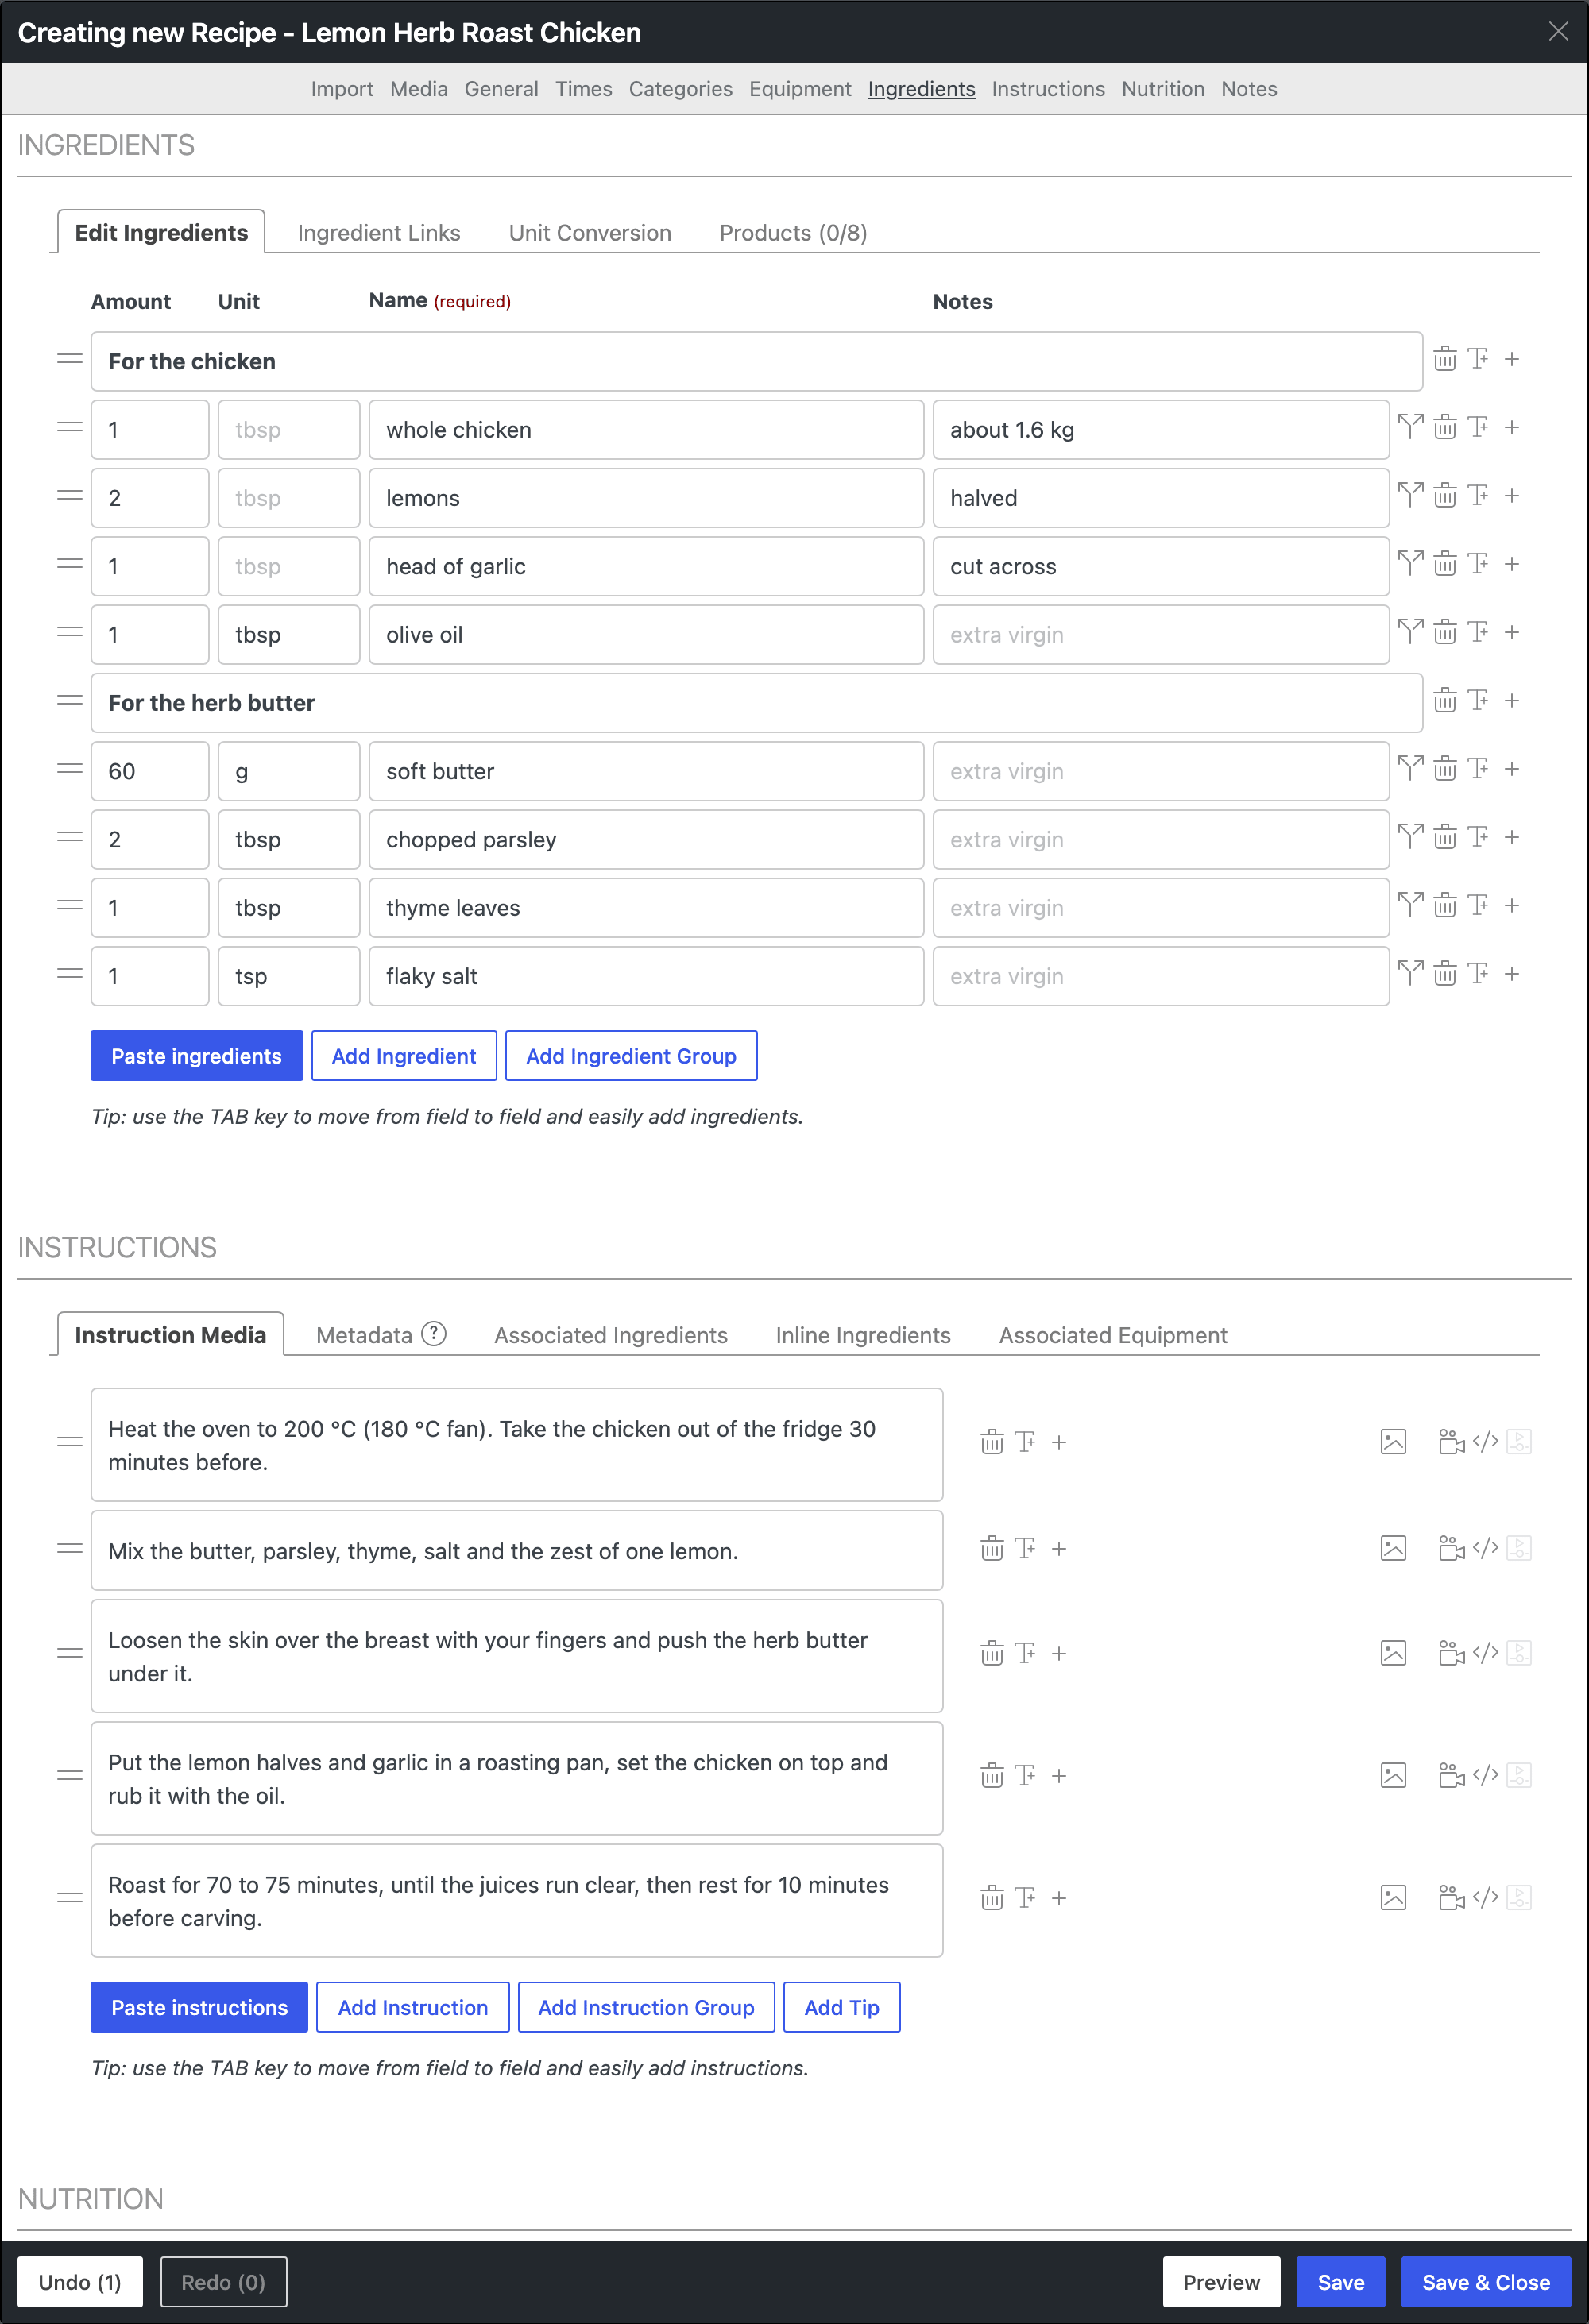The image size is (1589, 2324).
Task: Close the recipe editor with the X
Action: click(1557, 32)
